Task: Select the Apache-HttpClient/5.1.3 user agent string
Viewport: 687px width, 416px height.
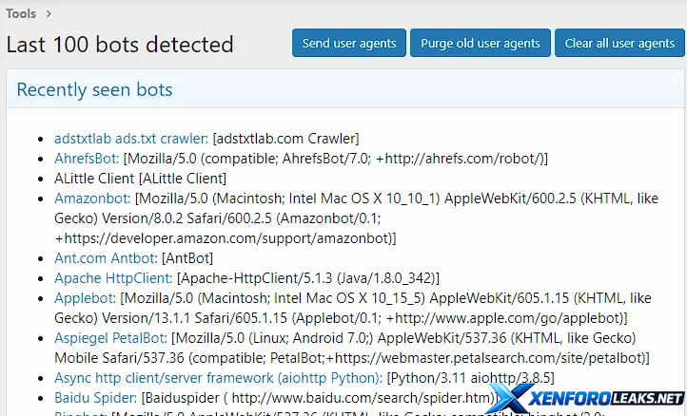Action: point(308,278)
